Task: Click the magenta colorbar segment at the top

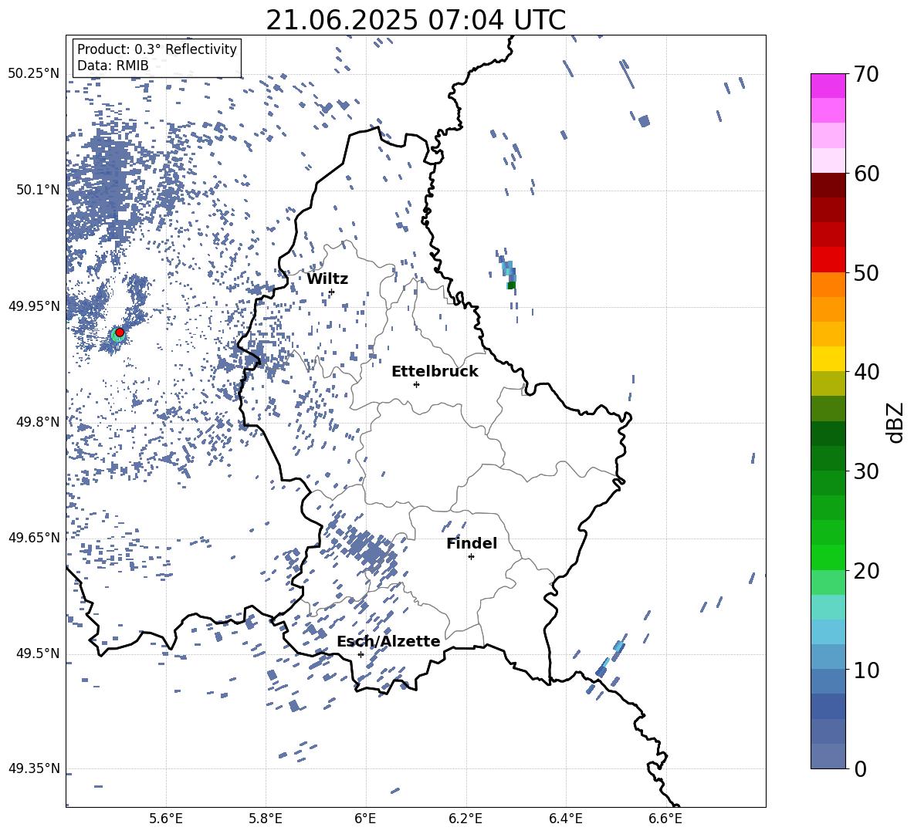Action: pyautogui.click(x=828, y=86)
